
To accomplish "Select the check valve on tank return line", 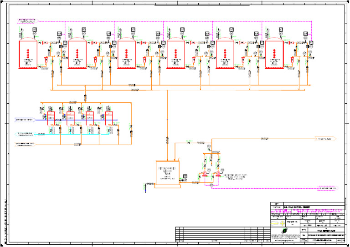I will click(188, 143).
